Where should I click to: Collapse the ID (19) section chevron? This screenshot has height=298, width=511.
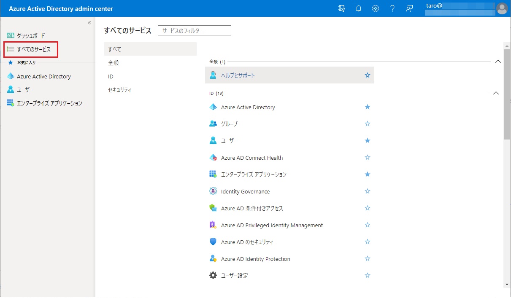pos(496,93)
